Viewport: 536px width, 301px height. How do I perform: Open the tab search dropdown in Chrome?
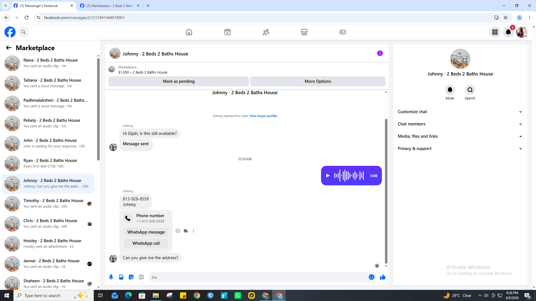pos(6,6)
